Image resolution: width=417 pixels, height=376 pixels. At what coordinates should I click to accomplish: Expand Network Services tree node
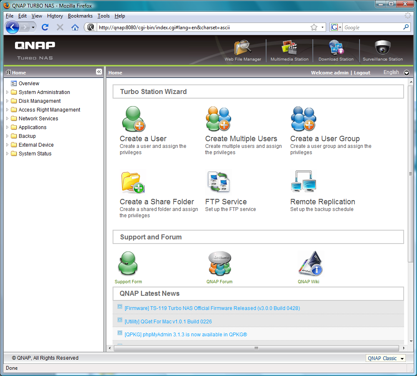pos(7,119)
